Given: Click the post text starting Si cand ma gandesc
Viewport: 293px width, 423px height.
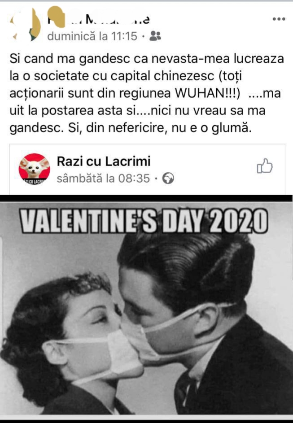Looking at the screenshot, I should [x=146, y=93].
